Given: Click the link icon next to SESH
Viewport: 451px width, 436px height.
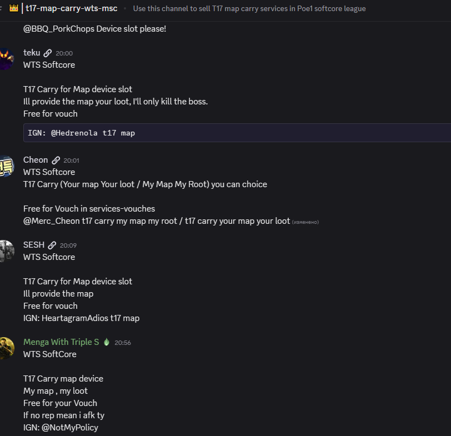Looking at the screenshot, I should tap(52, 245).
